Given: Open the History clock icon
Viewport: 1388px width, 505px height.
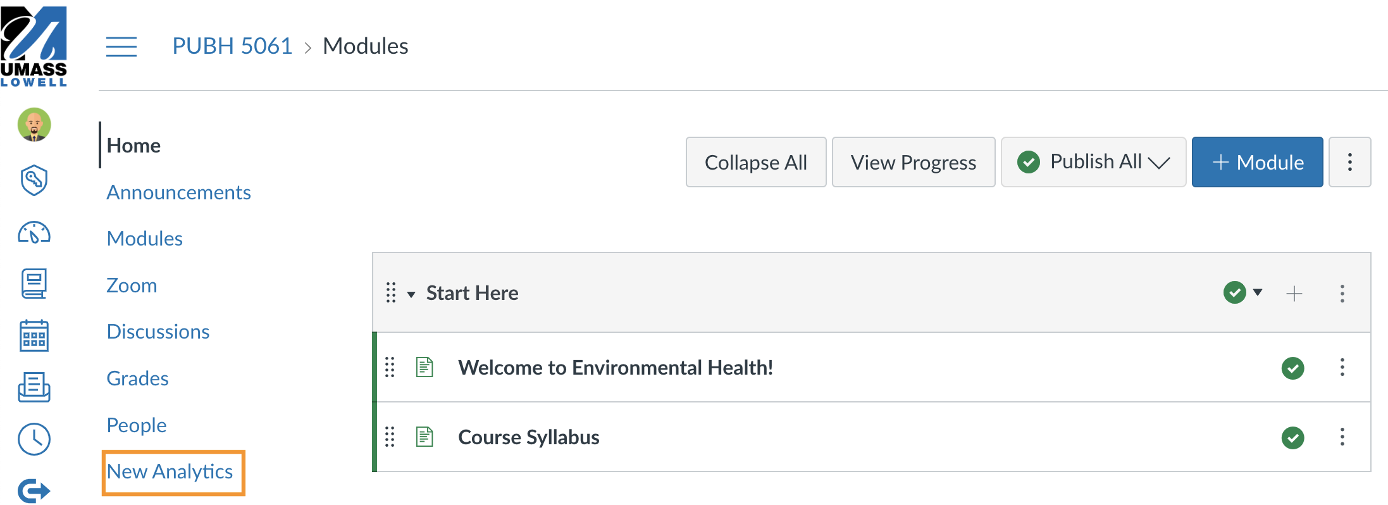Looking at the screenshot, I should point(34,439).
